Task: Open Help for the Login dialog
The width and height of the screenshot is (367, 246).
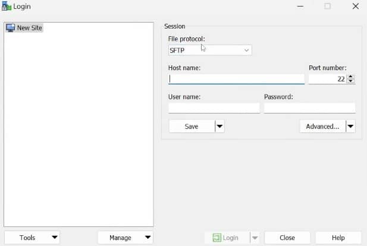Action: pos(338,238)
